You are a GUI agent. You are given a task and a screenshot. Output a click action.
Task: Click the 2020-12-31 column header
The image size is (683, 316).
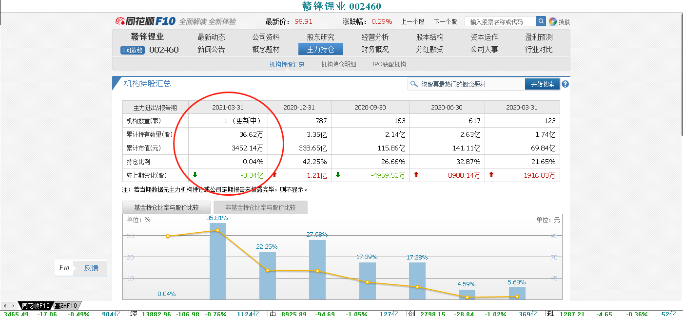(299, 108)
